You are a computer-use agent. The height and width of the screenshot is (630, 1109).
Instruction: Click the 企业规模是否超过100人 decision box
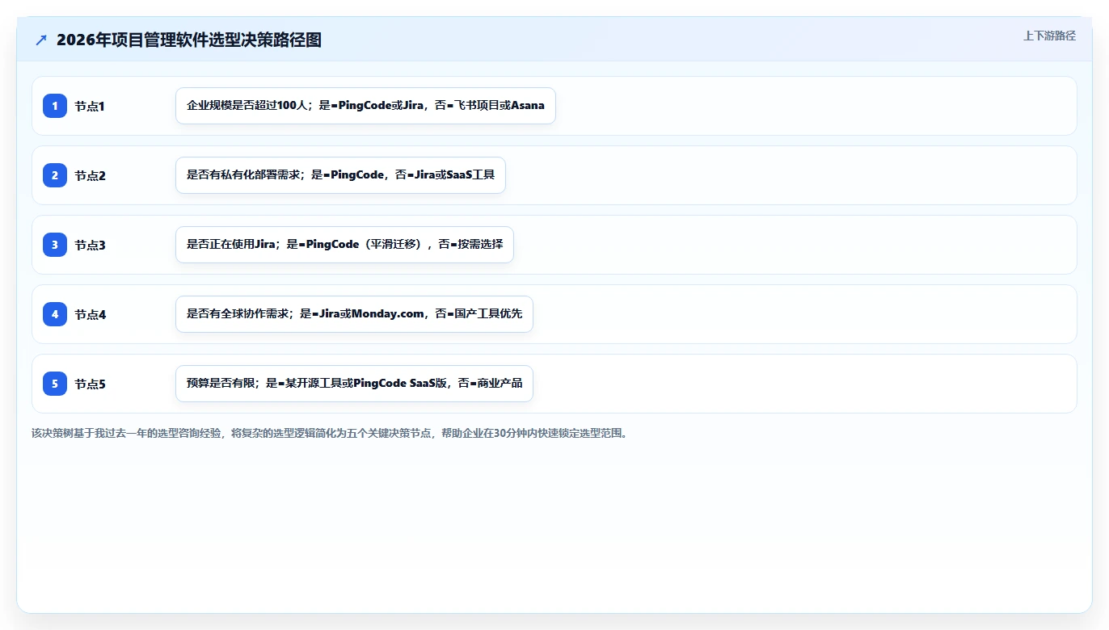point(365,106)
